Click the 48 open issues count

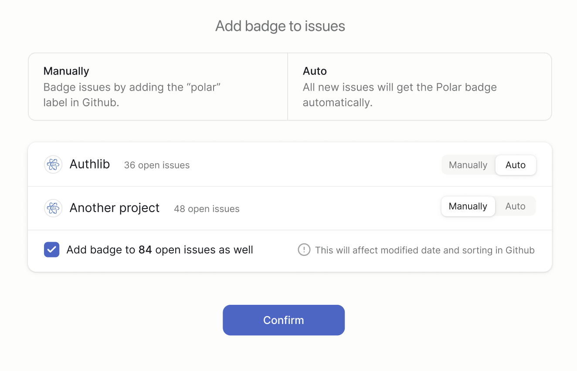coord(207,209)
